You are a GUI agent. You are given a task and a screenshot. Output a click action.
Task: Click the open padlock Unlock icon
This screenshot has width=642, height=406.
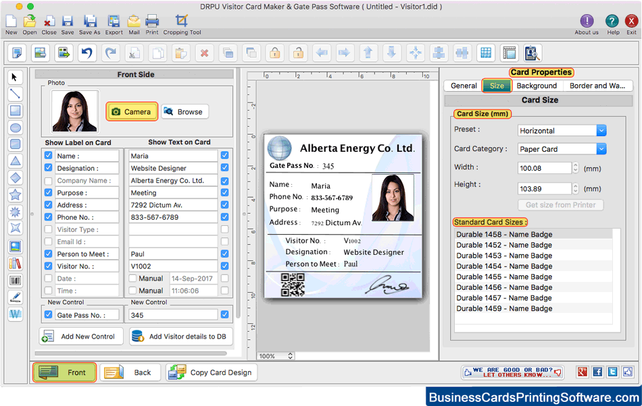point(299,53)
